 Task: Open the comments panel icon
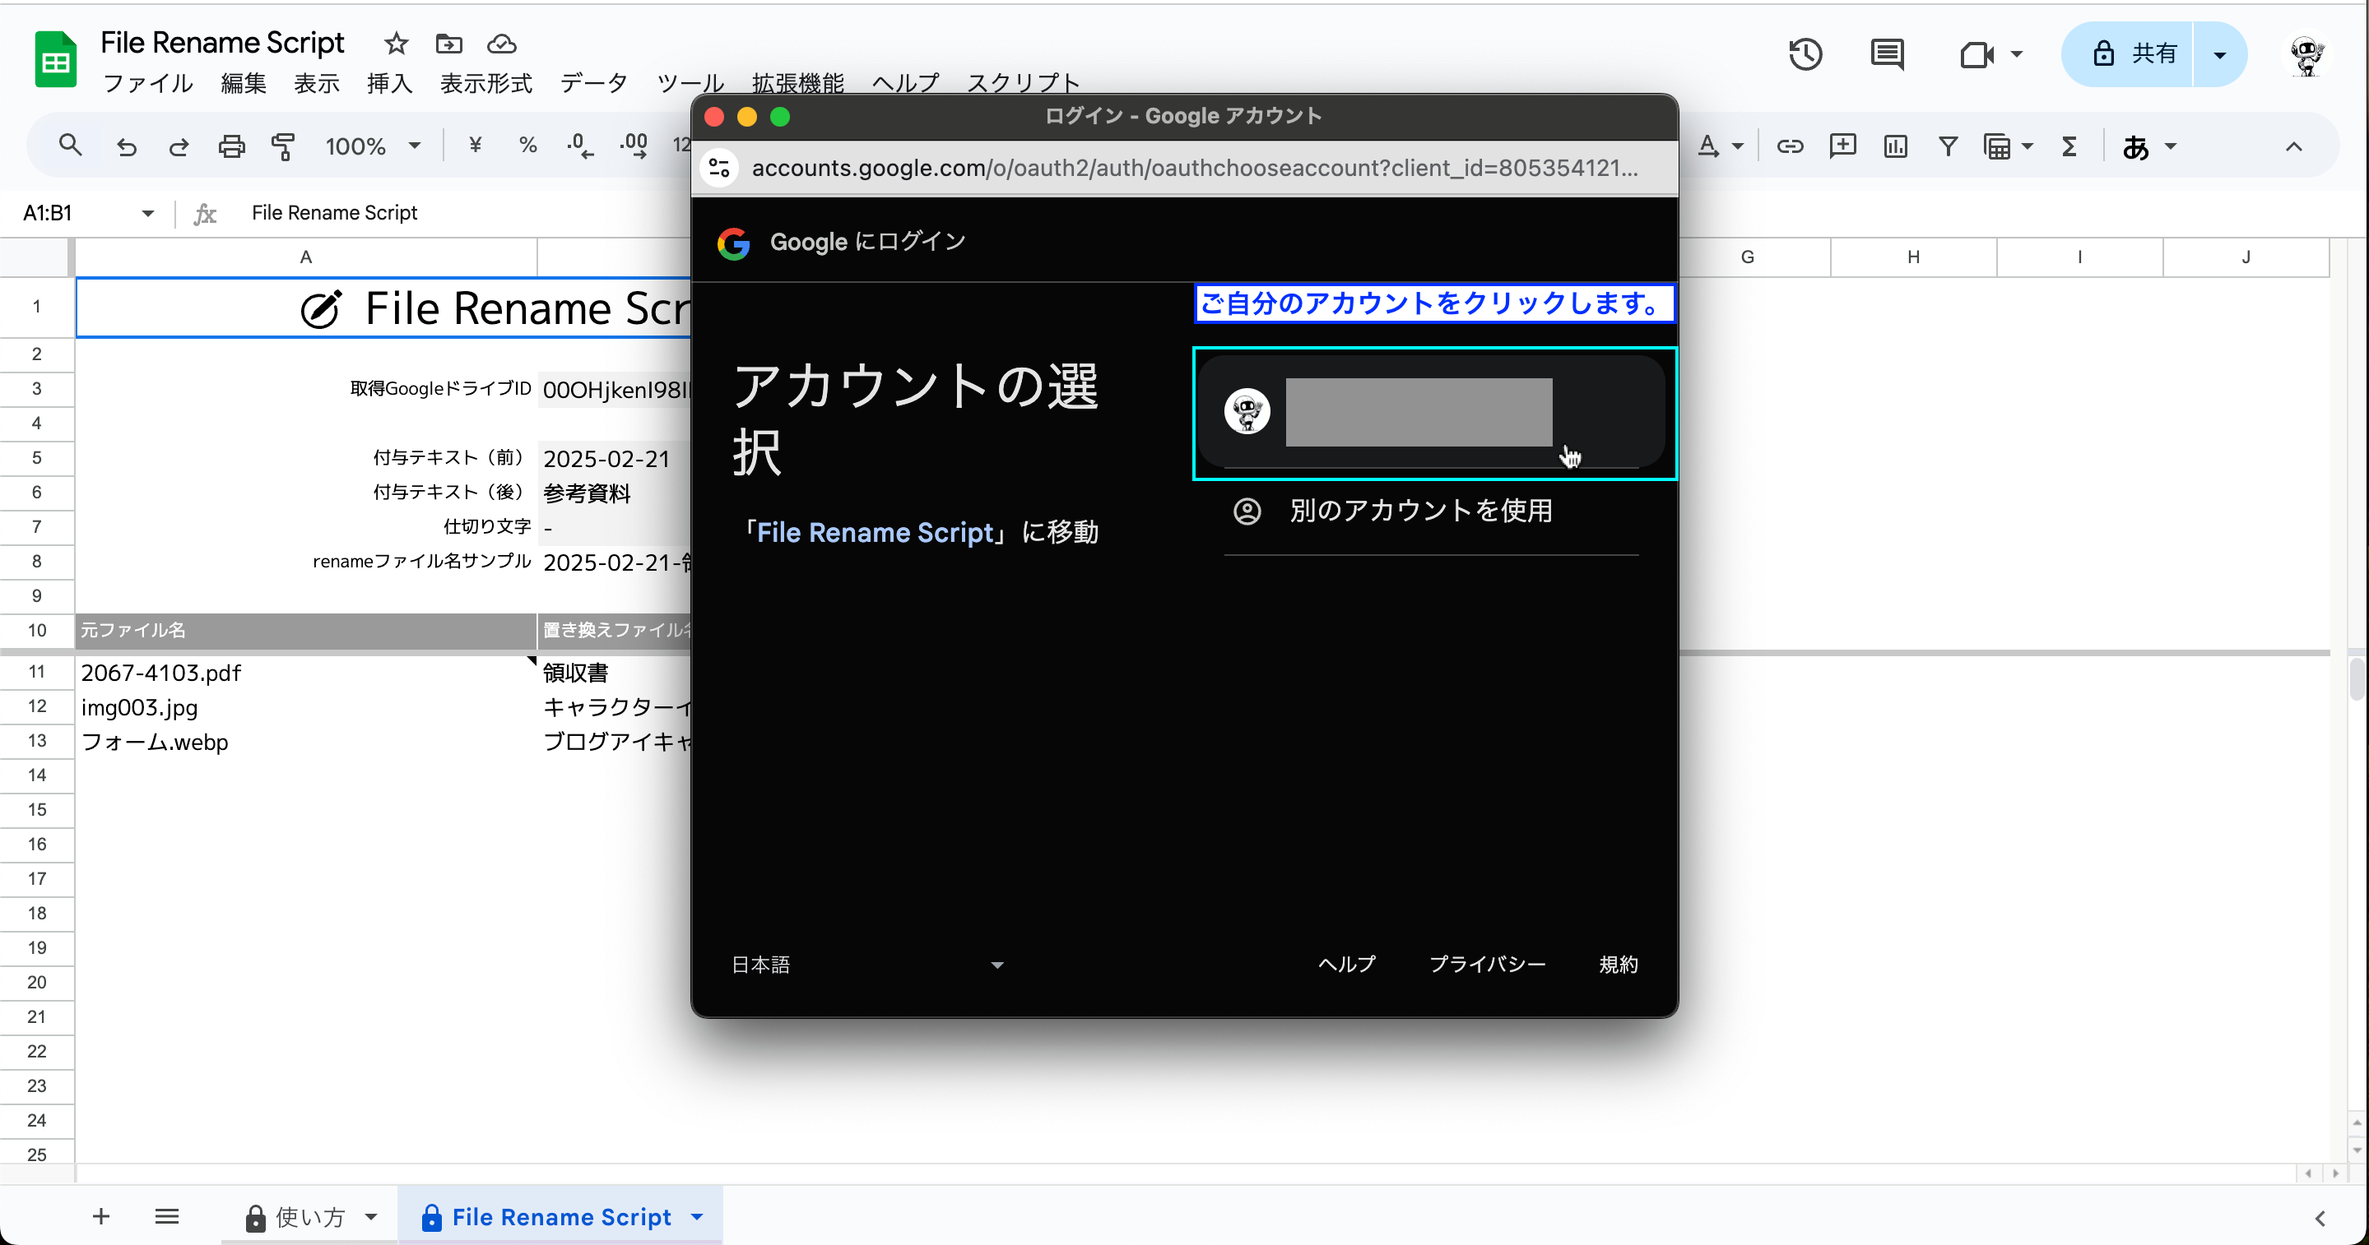1887,54
